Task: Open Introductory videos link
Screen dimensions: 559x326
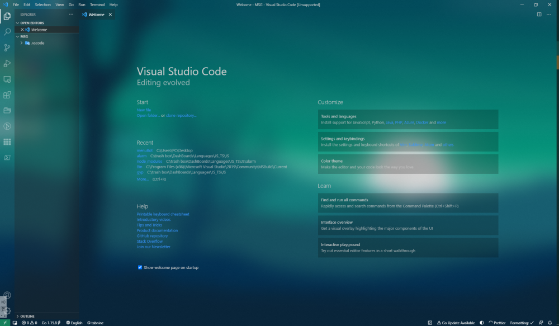Action: click(154, 219)
